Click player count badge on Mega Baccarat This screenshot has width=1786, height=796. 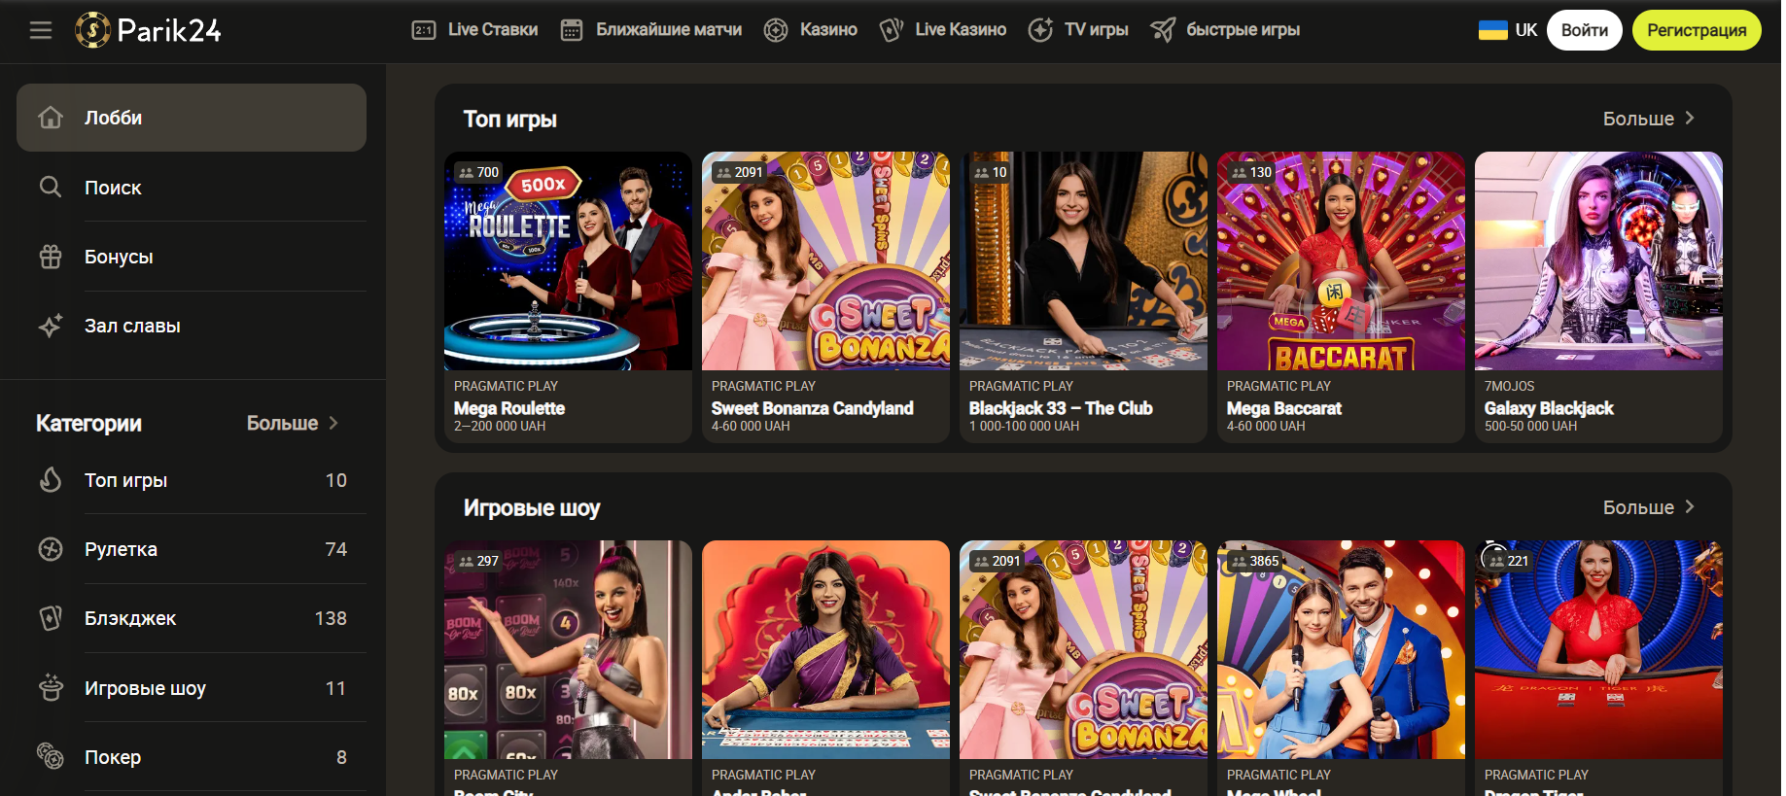tap(1251, 172)
